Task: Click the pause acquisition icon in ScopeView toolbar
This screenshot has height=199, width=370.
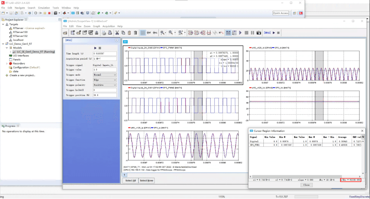Action: (x=252, y=33)
